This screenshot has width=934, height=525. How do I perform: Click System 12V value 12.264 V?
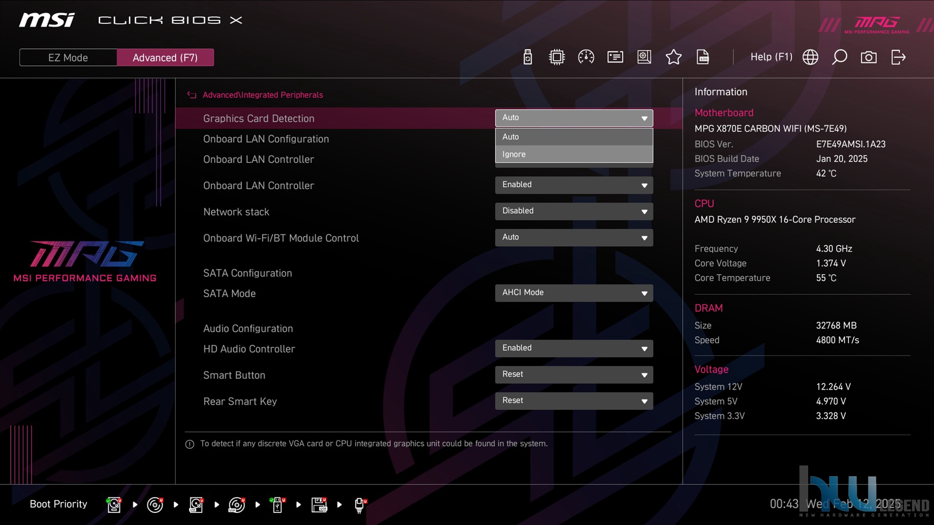(x=833, y=387)
